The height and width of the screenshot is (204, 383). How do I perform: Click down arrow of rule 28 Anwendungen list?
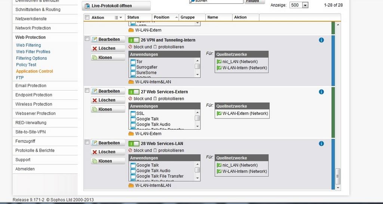pos(197,178)
